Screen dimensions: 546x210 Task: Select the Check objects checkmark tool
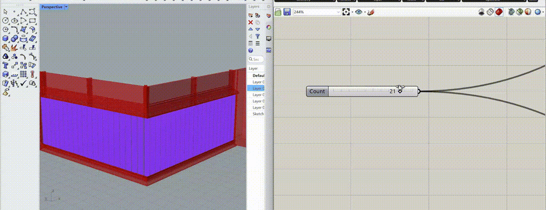(x=23, y=83)
